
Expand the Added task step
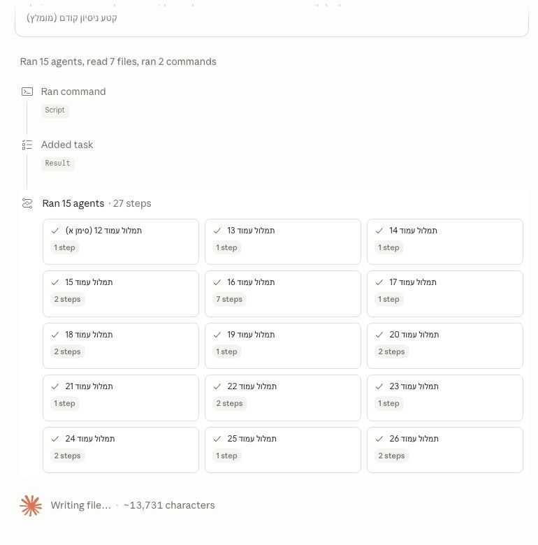click(67, 145)
